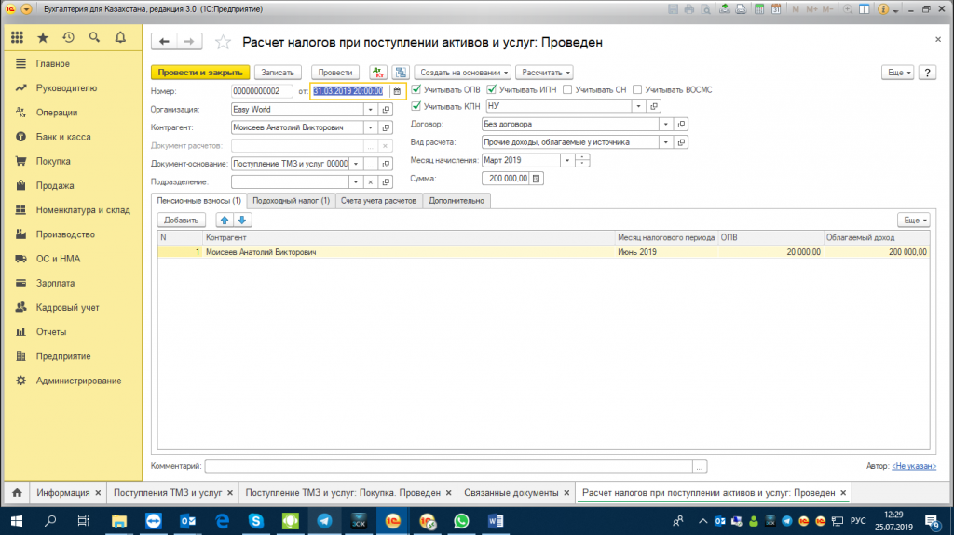Click the Номер input field
Screen dimensions: 954x535
262,91
